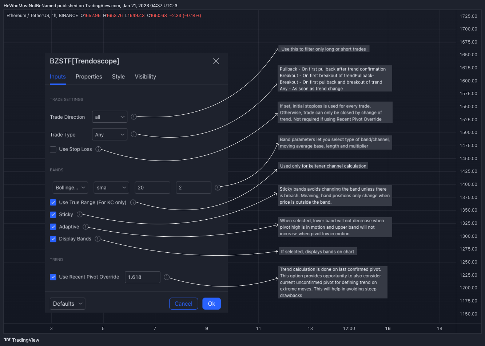Open the Style tab

pos(118,77)
